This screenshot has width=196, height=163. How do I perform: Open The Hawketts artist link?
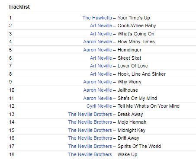(97, 18)
